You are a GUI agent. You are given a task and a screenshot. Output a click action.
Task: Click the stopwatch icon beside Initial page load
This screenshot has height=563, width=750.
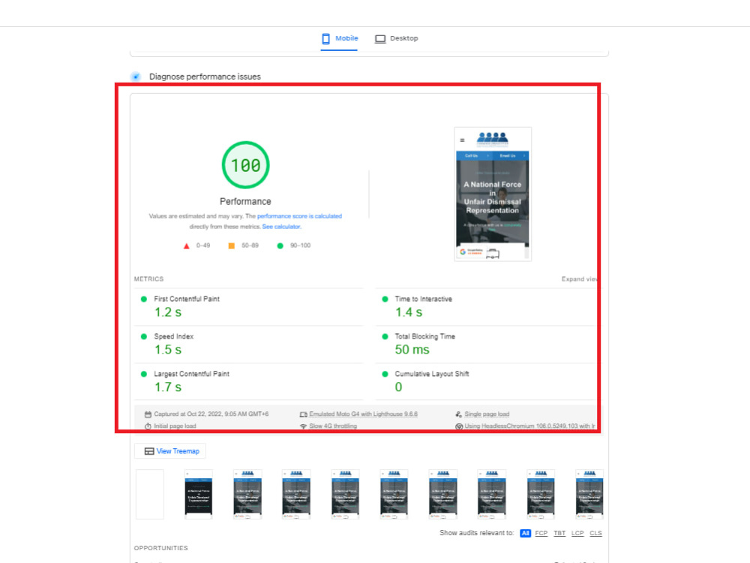click(x=148, y=426)
